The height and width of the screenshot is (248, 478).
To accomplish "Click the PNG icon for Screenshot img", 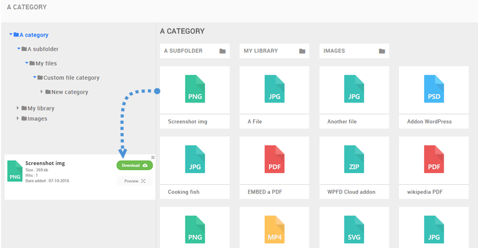I will click(195, 89).
